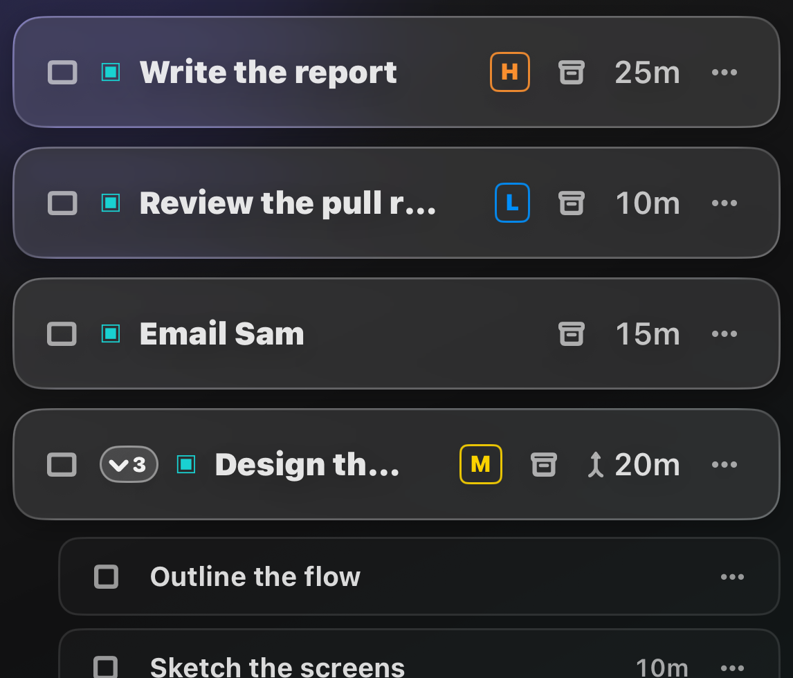The height and width of the screenshot is (678, 793).
Task: Open the Email Sam task title
Action: click(x=221, y=333)
